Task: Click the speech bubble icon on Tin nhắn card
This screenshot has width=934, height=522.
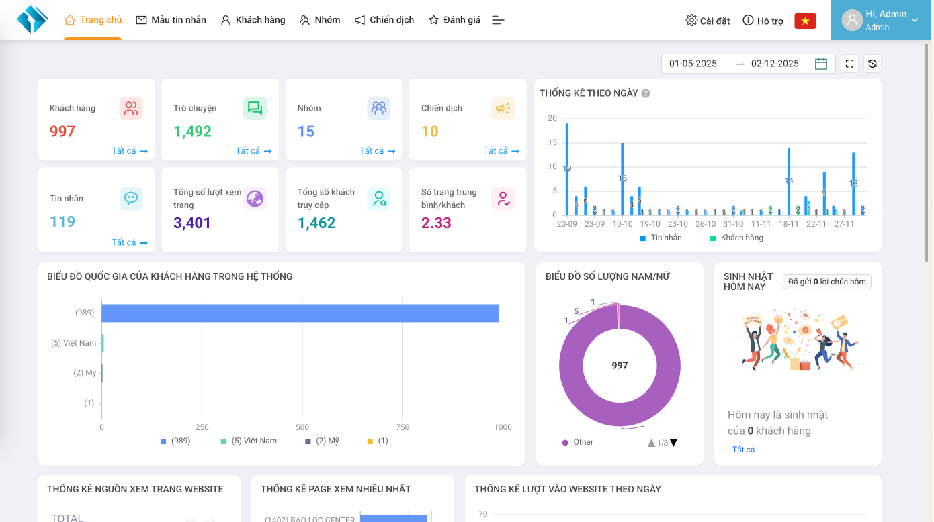Action: [131, 198]
